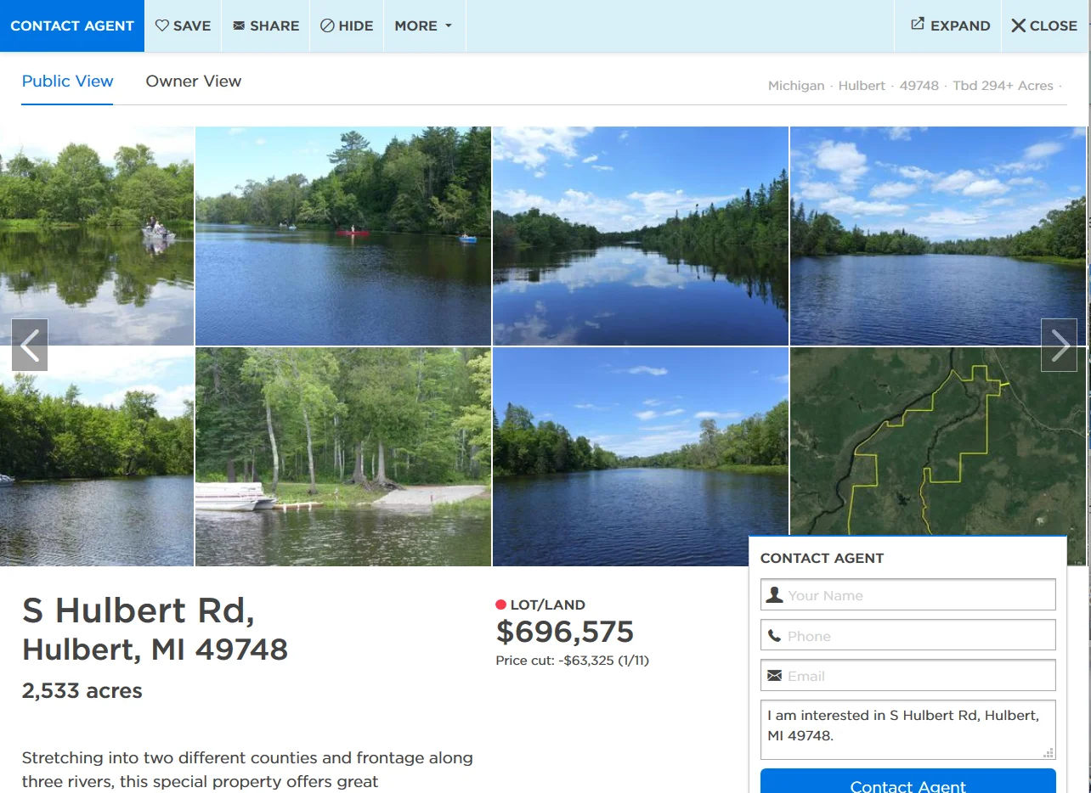This screenshot has width=1091, height=793.
Task: Advance to next photo arrow
Action: (x=1059, y=345)
